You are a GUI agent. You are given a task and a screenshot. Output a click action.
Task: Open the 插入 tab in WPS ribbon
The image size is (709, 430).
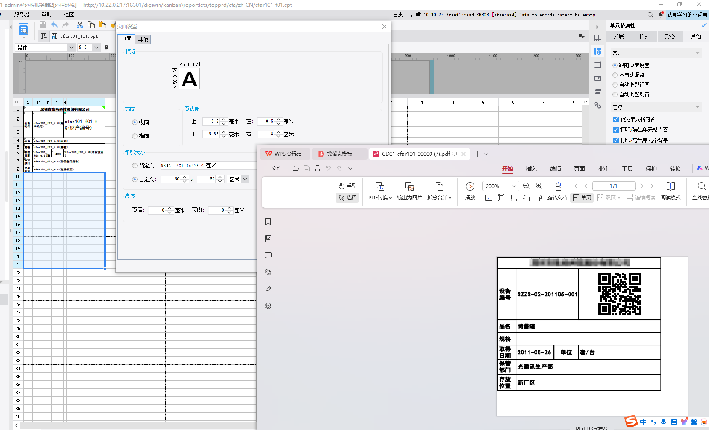click(x=532, y=169)
